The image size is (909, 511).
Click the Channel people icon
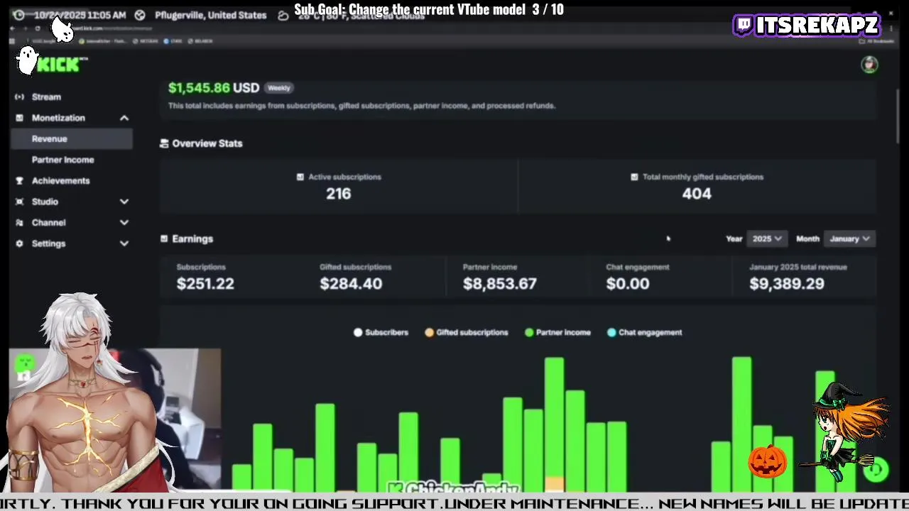[x=19, y=223]
